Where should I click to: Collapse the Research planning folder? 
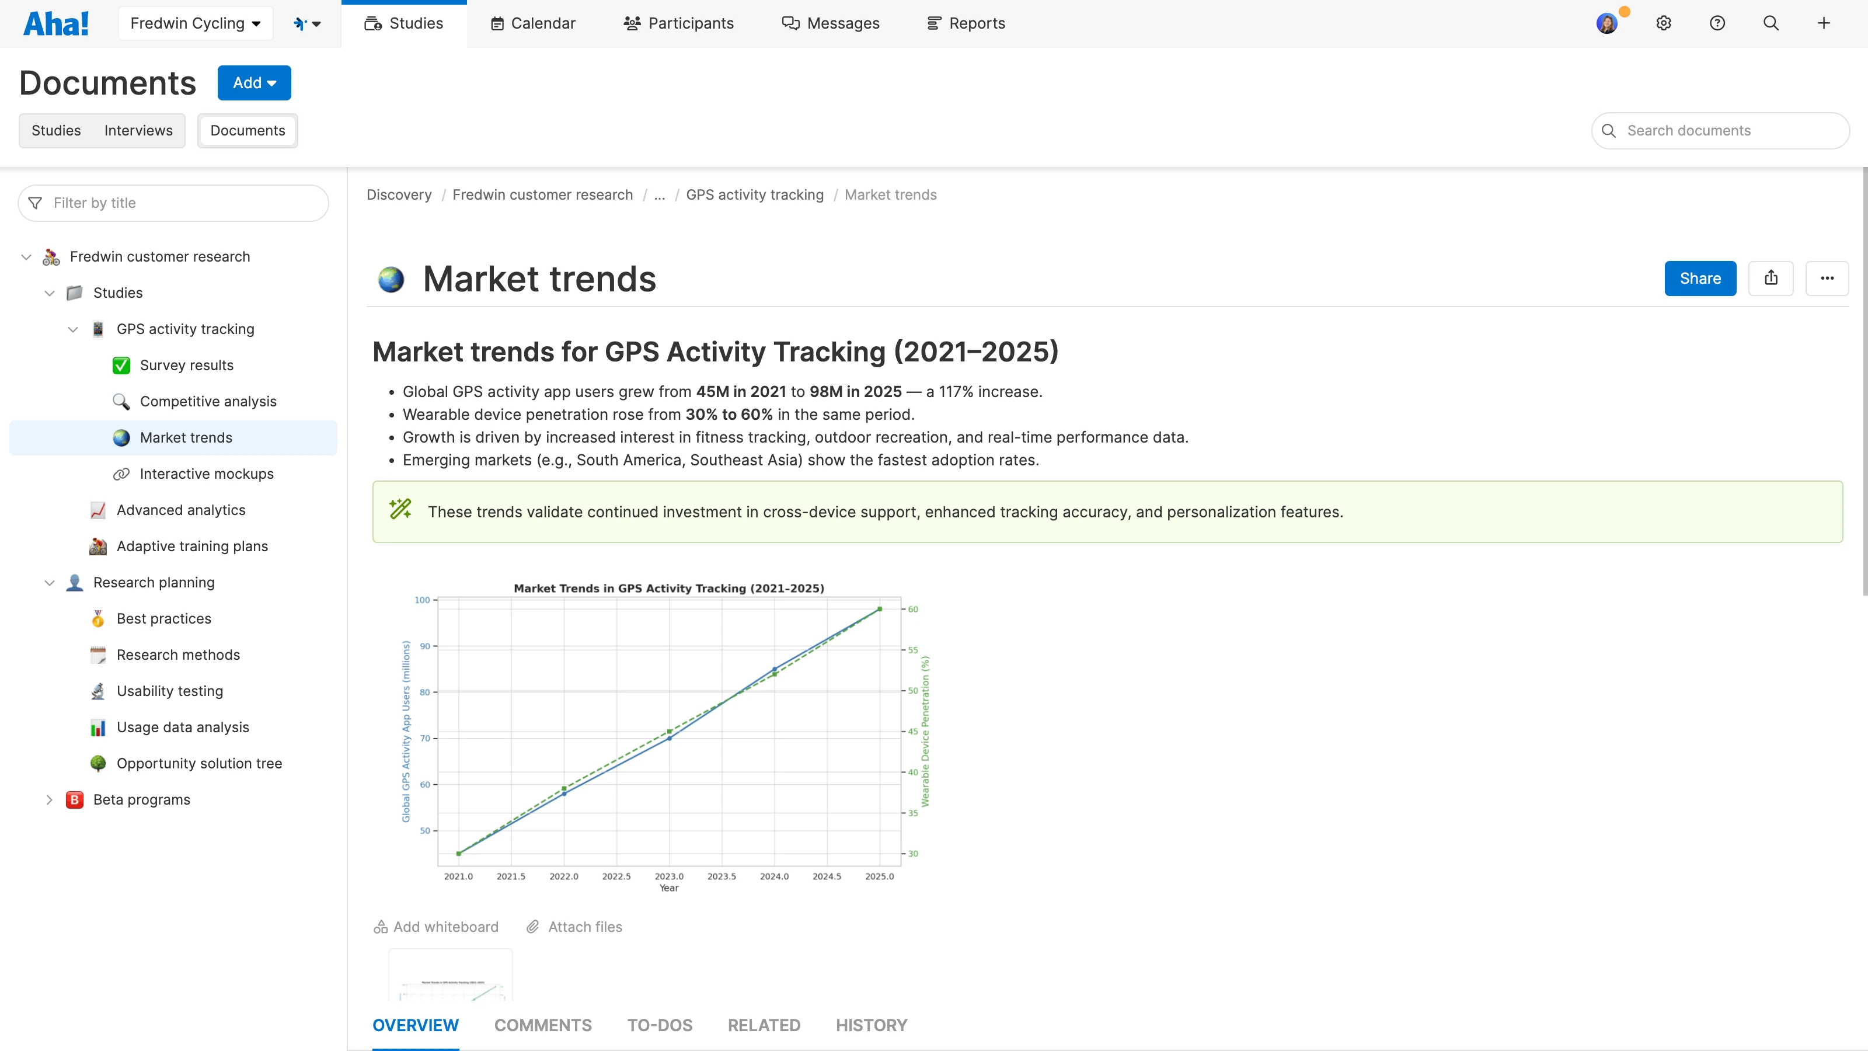pyautogui.click(x=49, y=583)
